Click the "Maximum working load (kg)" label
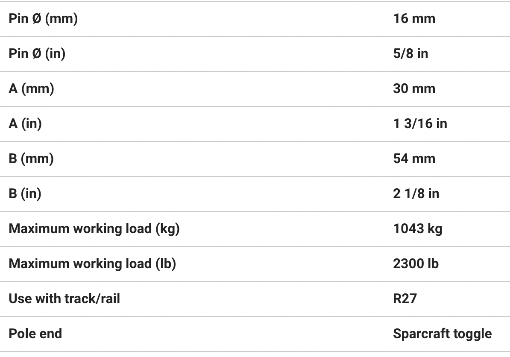This screenshot has width=510, height=357. point(94,229)
